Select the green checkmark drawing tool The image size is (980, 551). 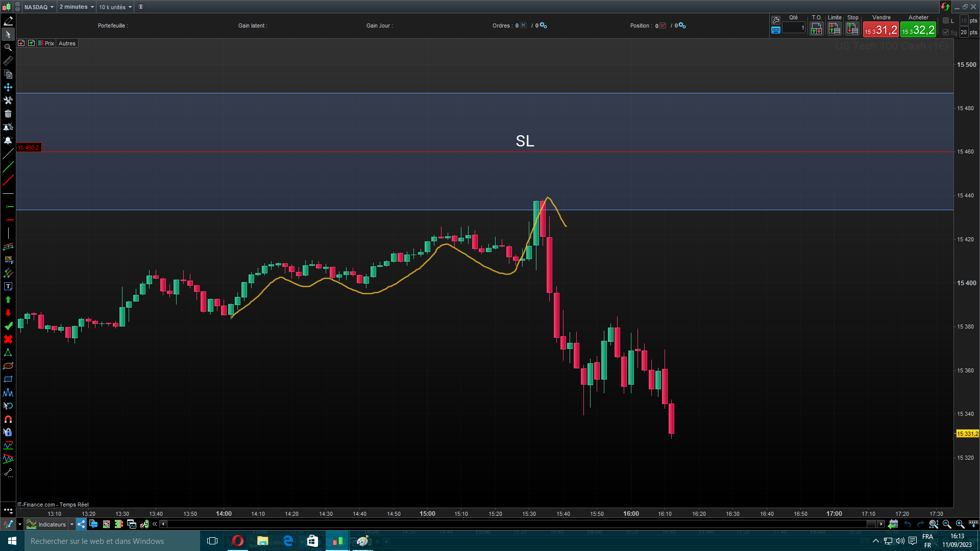pos(8,326)
